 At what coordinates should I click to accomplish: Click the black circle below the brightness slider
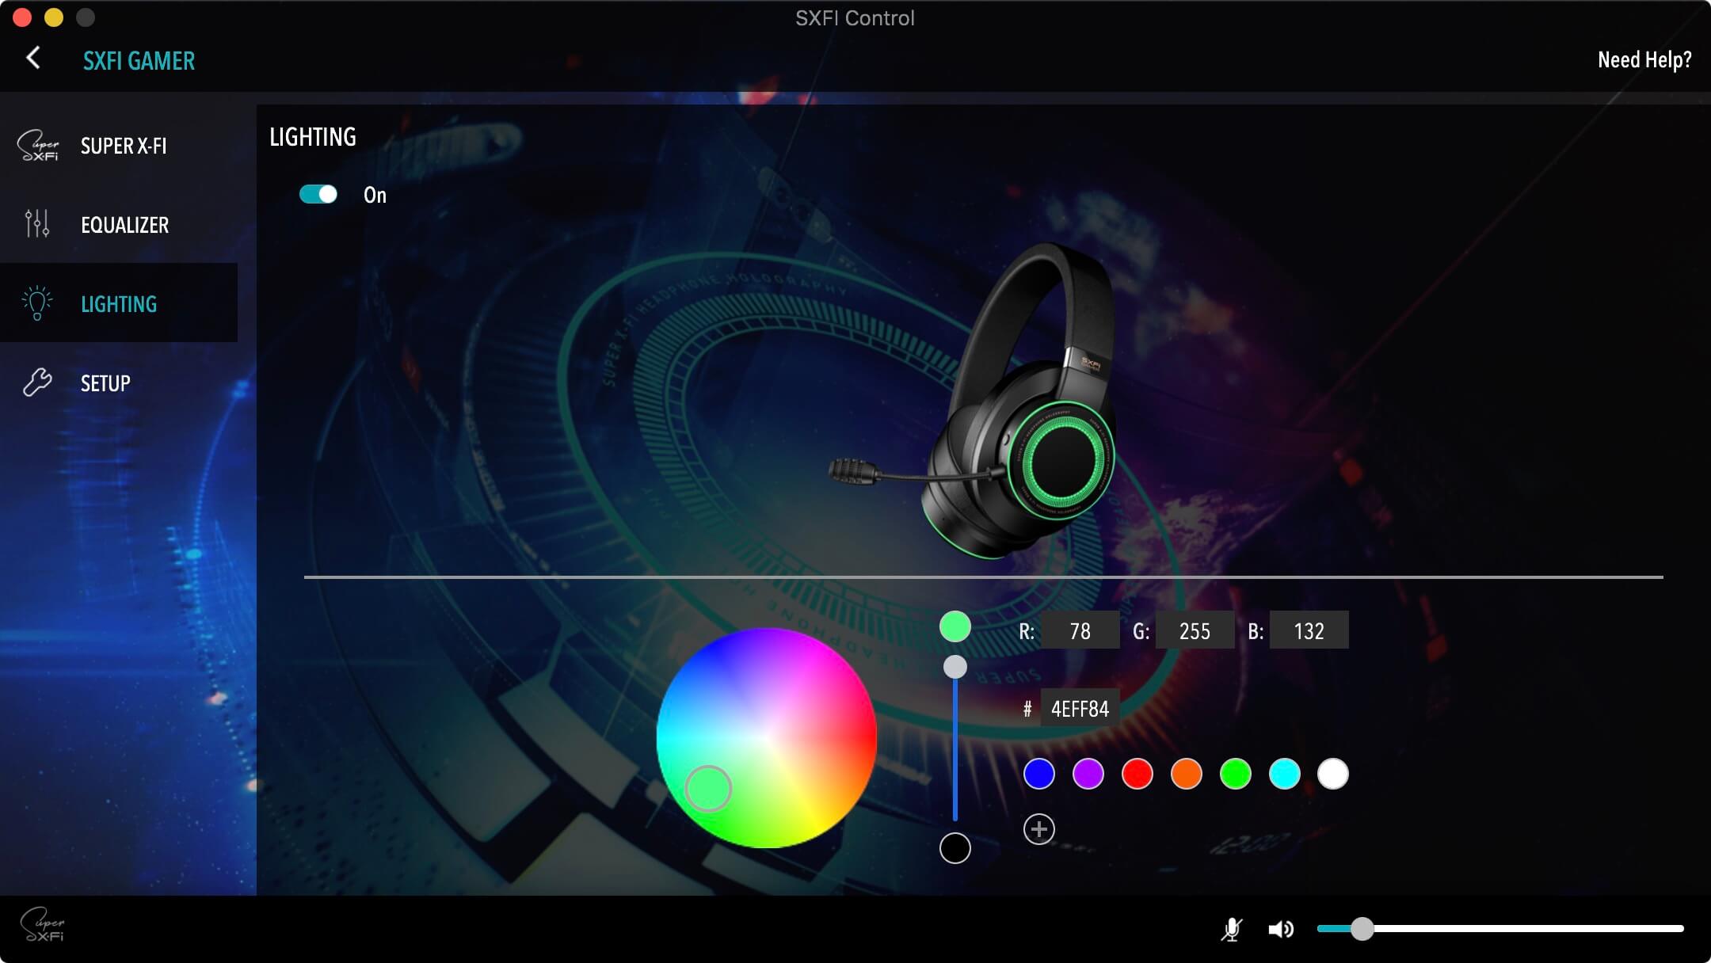[x=956, y=847]
